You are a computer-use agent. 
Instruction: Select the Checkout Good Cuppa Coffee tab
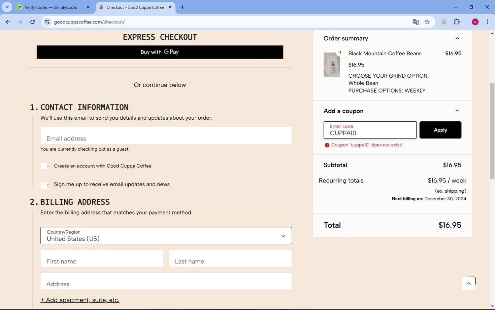click(x=135, y=7)
